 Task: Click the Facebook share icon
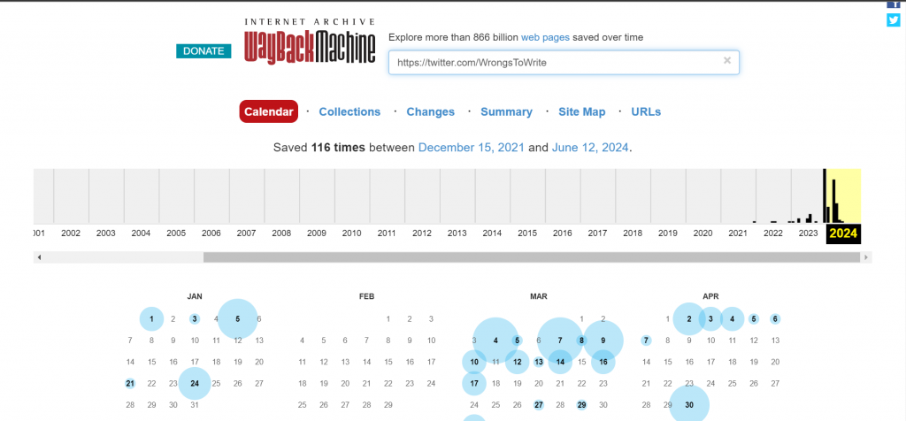click(x=893, y=4)
